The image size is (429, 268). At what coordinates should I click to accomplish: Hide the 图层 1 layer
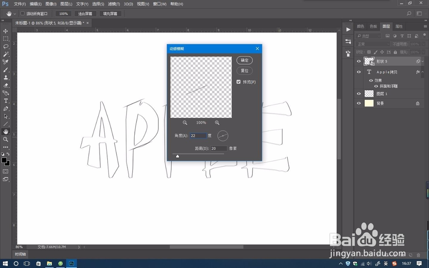(359, 94)
